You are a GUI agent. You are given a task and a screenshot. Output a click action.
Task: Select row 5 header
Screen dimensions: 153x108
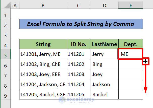click(5, 54)
